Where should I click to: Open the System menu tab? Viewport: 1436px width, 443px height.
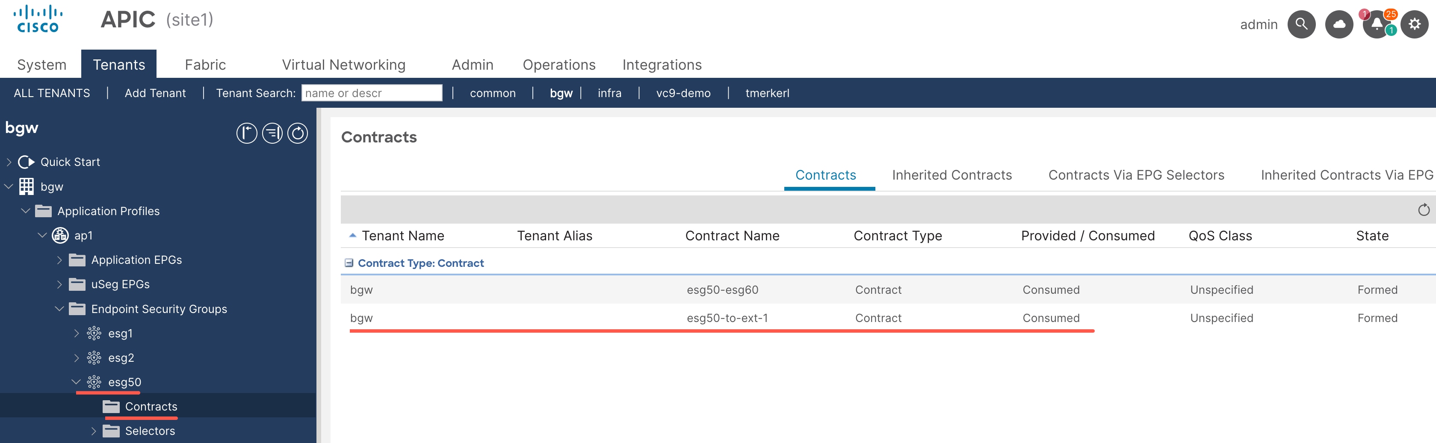point(42,65)
